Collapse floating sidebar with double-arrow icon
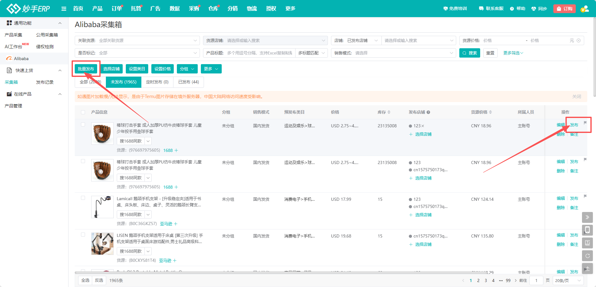596x287 pixels. pos(587,217)
